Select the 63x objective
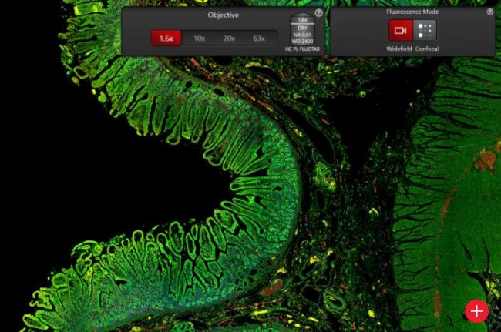The width and height of the screenshot is (501, 332). [x=259, y=38]
